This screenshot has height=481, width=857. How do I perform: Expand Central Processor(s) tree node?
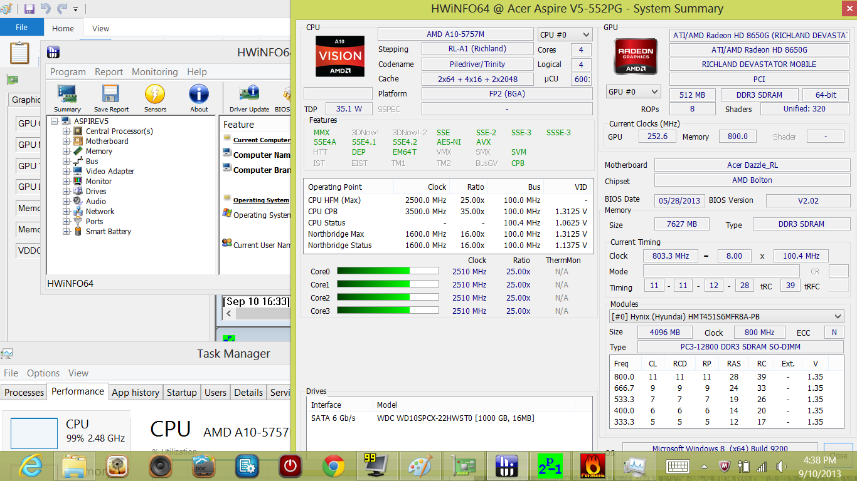coord(66,131)
